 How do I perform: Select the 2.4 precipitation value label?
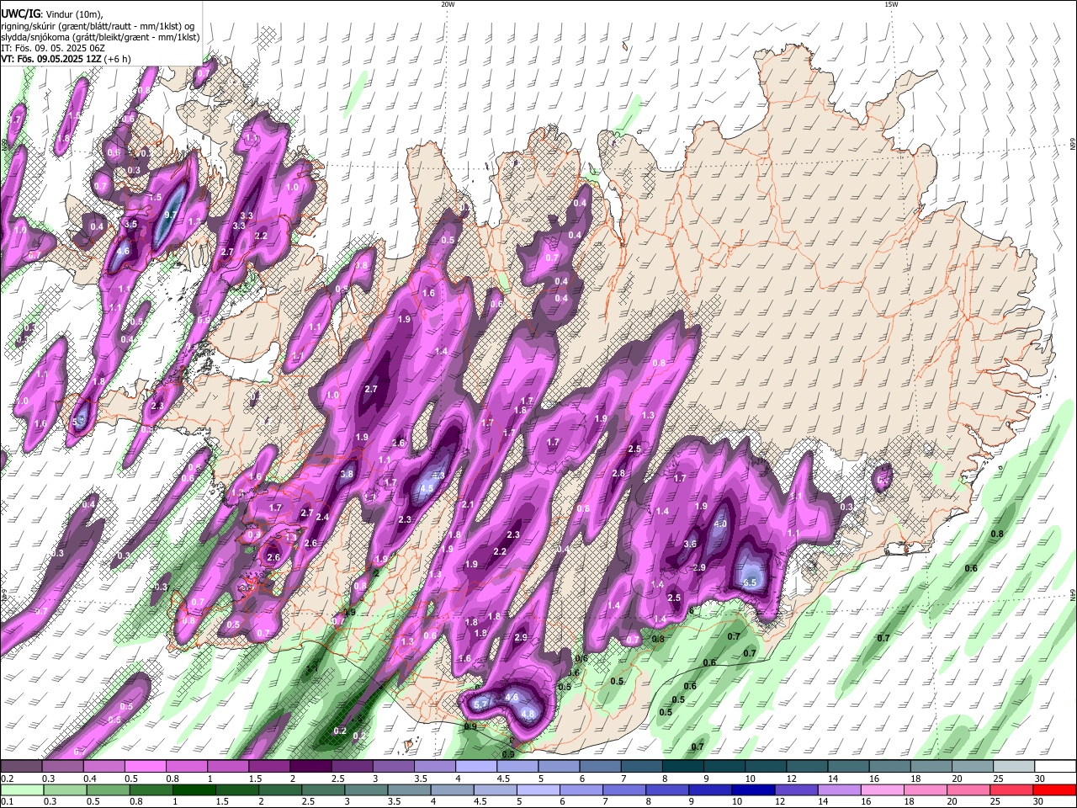click(x=321, y=518)
